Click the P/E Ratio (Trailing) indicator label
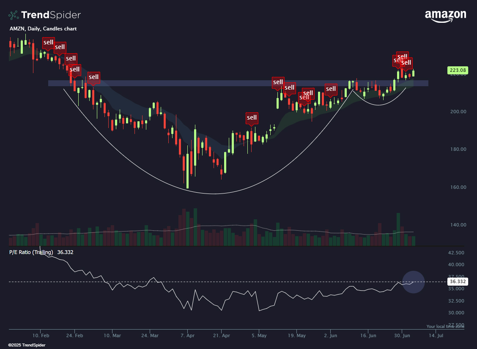 point(31,252)
